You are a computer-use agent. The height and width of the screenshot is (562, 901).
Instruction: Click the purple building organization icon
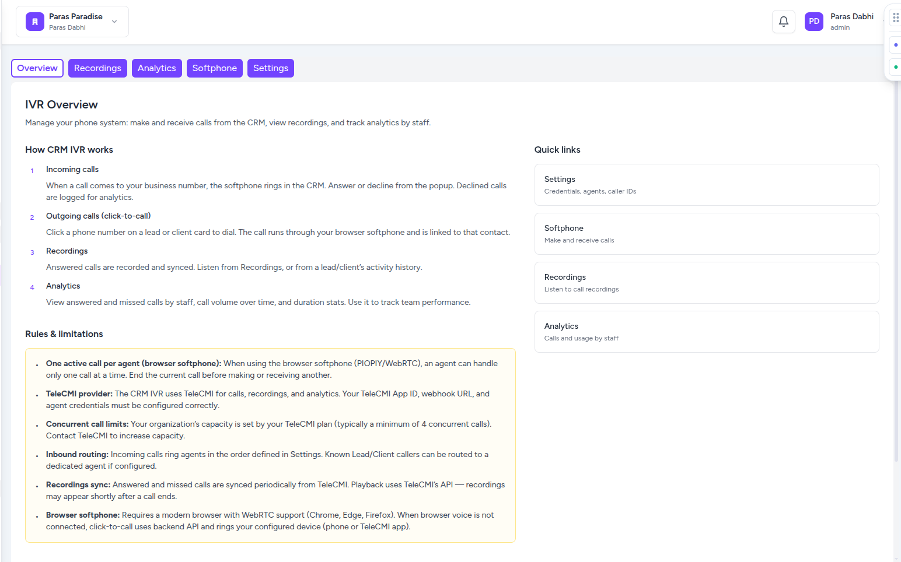(x=35, y=22)
